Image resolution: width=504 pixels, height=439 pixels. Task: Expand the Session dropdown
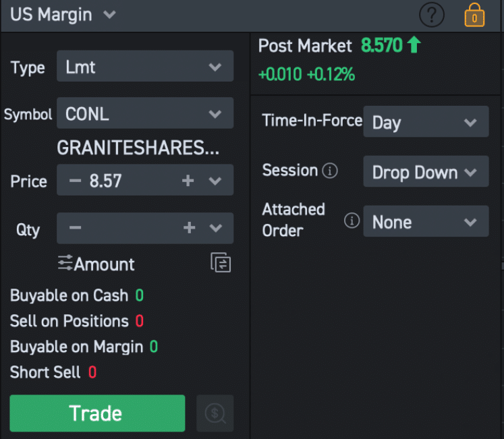pos(426,171)
